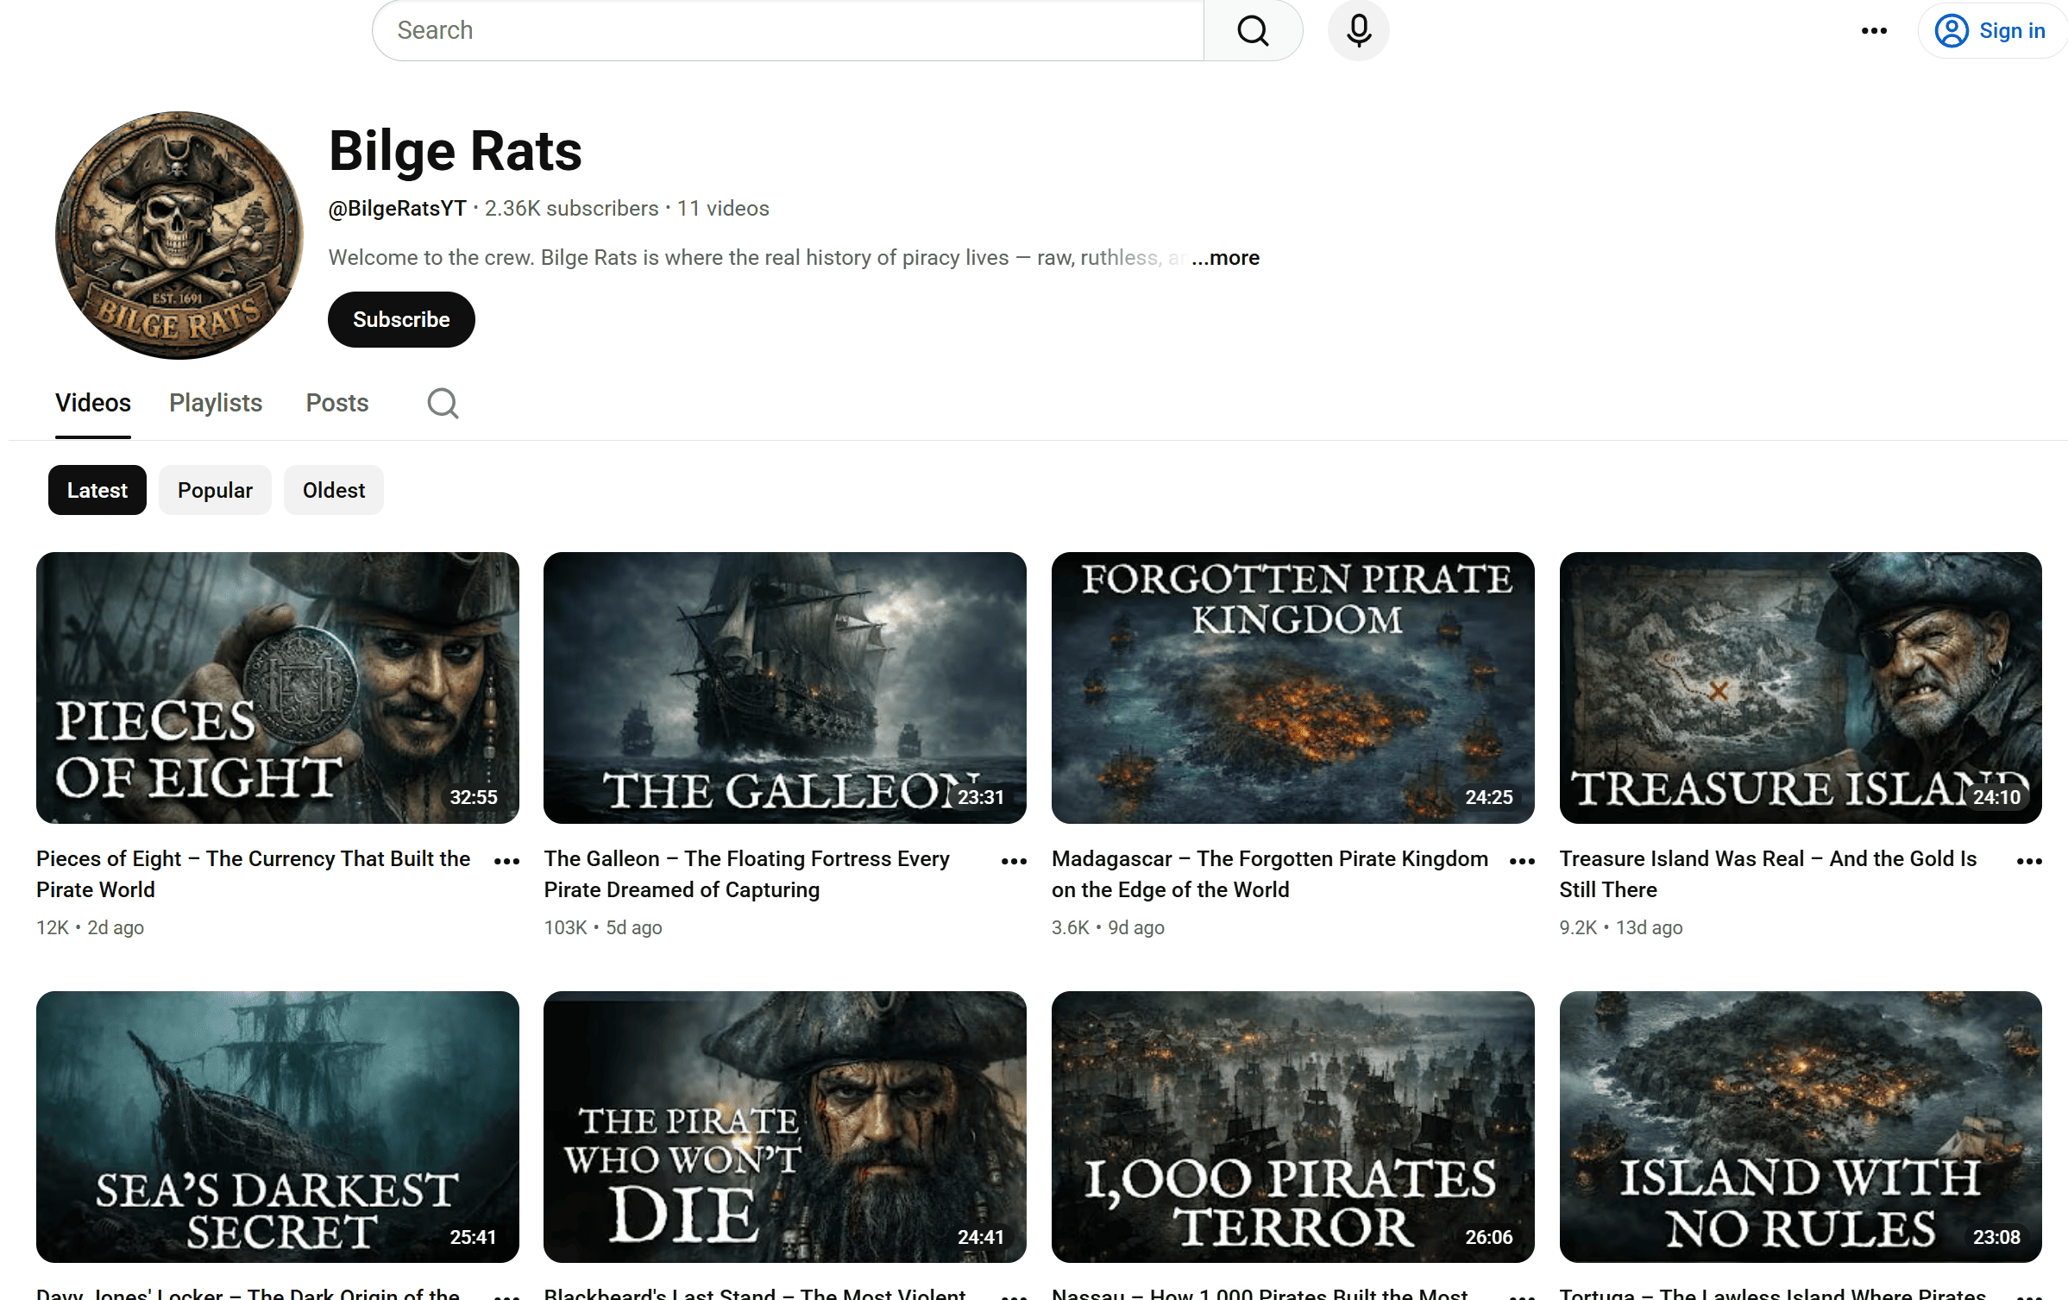Switch to the Playlists tab
This screenshot has height=1300, width=2068.
(216, 403)
